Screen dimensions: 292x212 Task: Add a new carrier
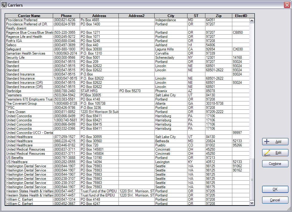pyautogui.click(x=275, y=142)
